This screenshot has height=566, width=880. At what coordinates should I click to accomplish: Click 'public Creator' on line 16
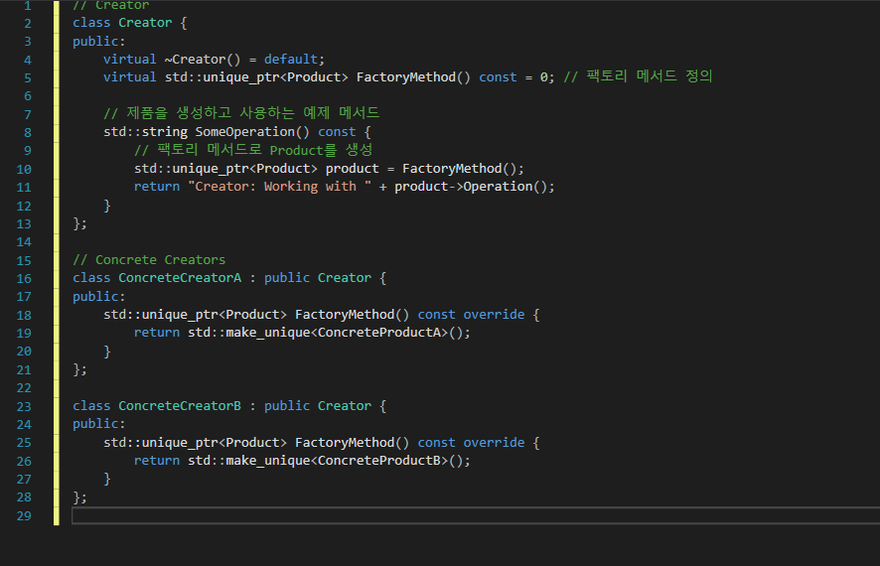pyautogui.click(x=318, y=278)
